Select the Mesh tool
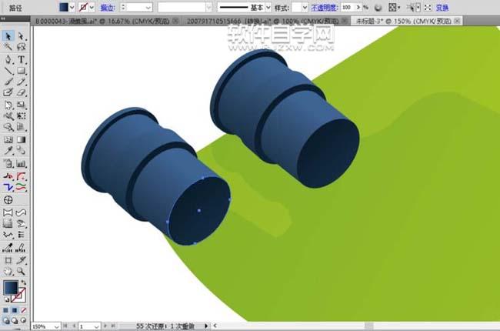The height and width of the screenshot is (331, 500). pos(8,139)
